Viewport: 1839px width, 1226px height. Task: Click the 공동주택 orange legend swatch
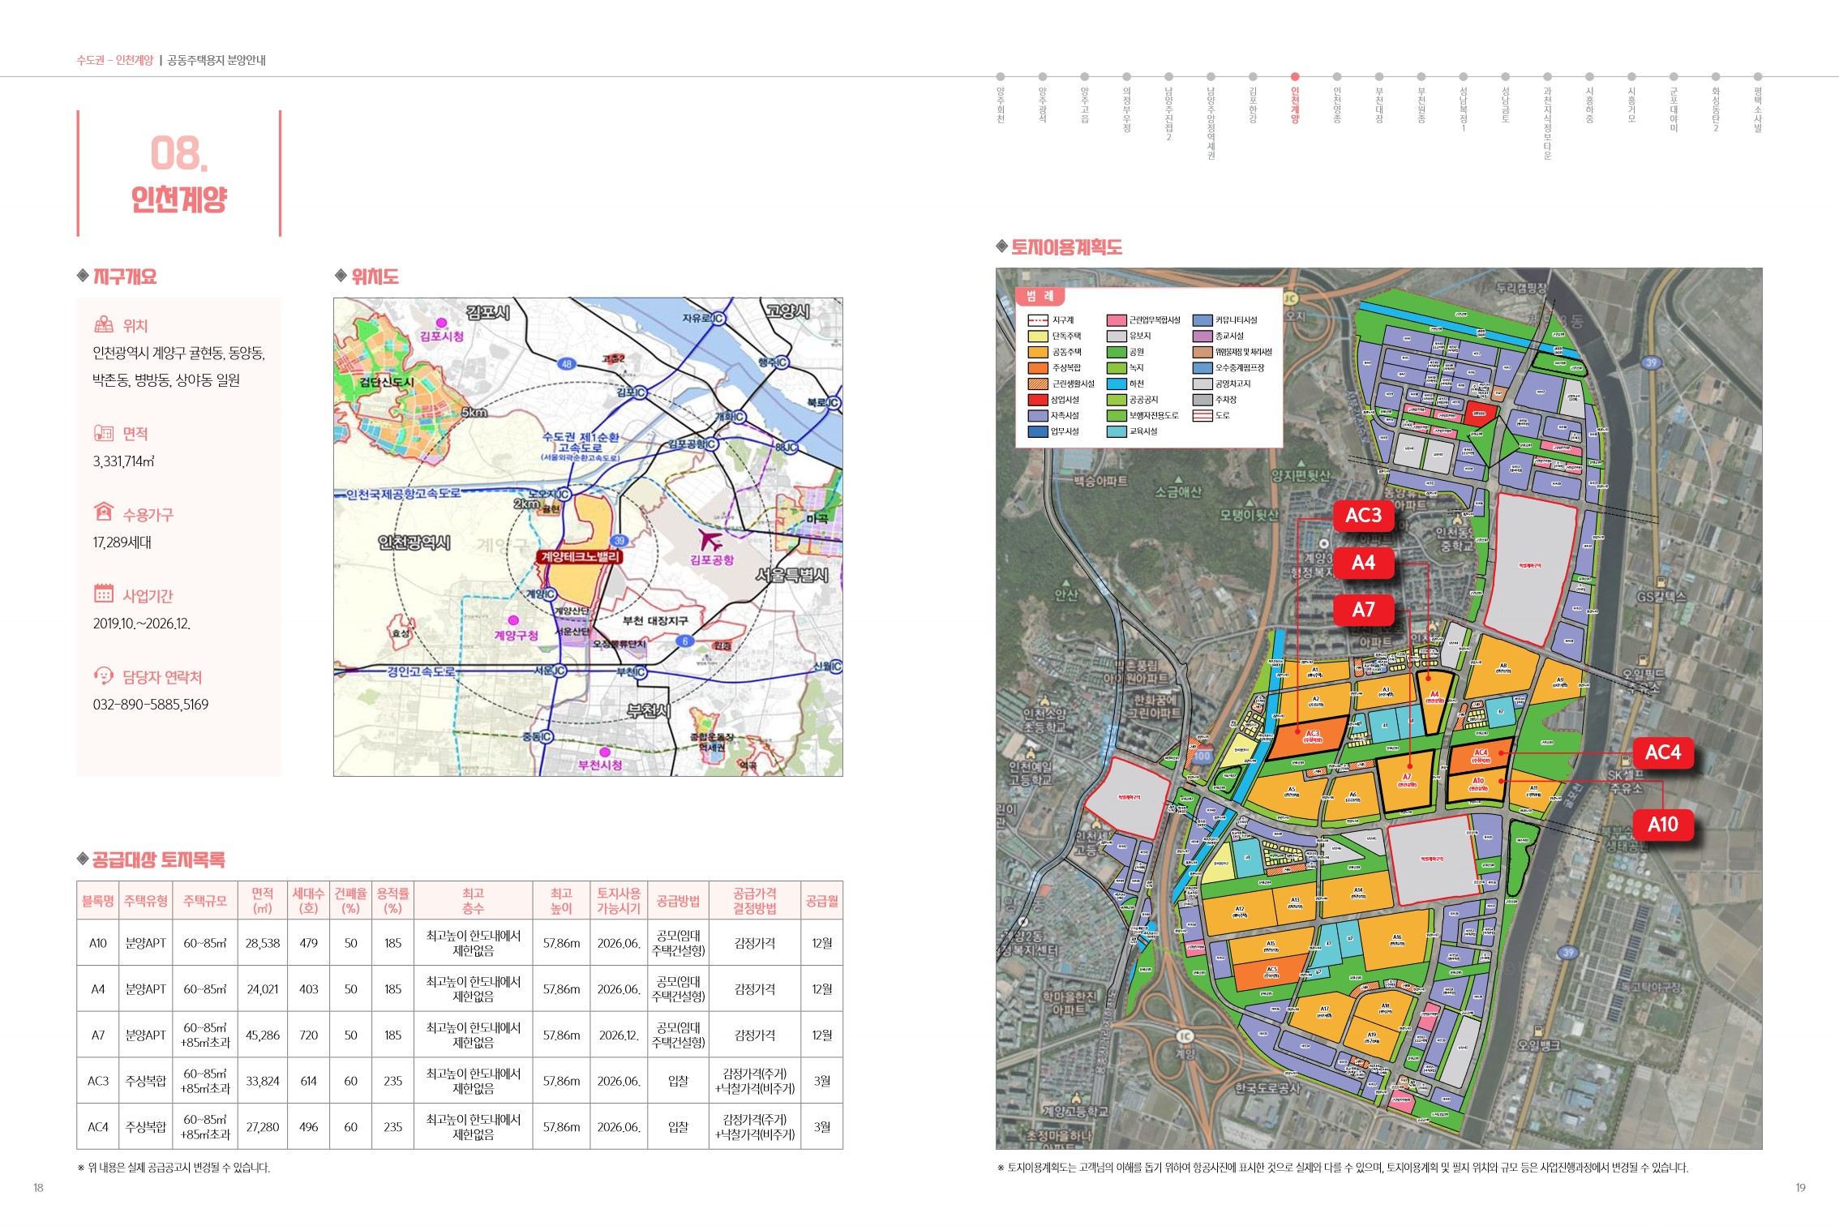pos(1038,352)
